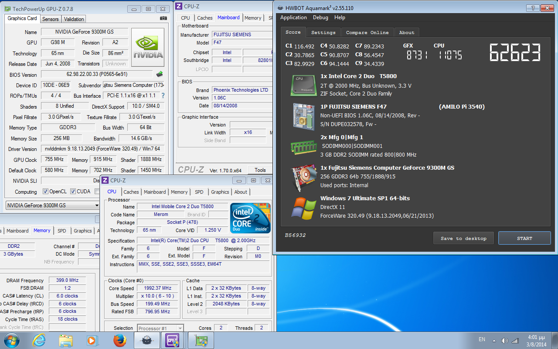Launch Internet Explorer from the taskbar
558x349 pixels.
click(x=39, y=340)
